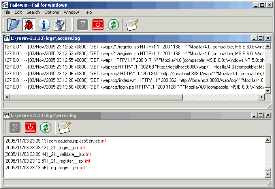
Task: Click log line with /wap/cq/login.jsp
Action: point(134,87)
